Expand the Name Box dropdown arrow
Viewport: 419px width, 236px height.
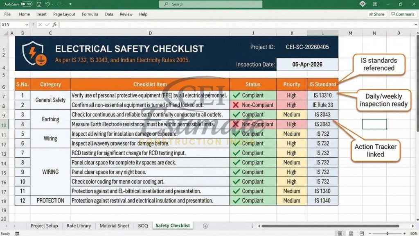coord(27,25)
